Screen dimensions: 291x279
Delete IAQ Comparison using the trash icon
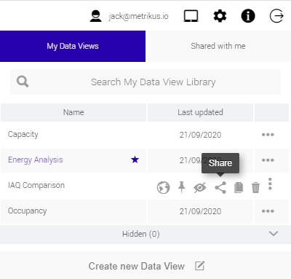pos(255,188)
